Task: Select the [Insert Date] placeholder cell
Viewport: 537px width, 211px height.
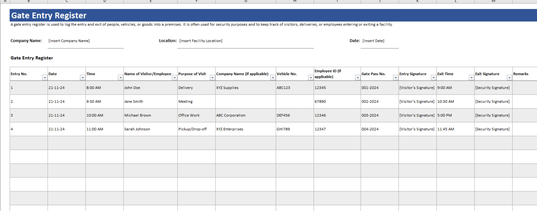Action: tap(373, 41)
